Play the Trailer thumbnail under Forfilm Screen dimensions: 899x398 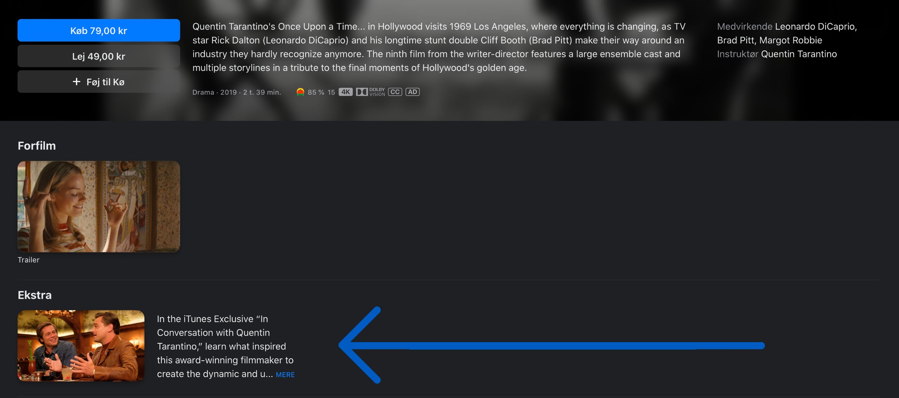99,207
